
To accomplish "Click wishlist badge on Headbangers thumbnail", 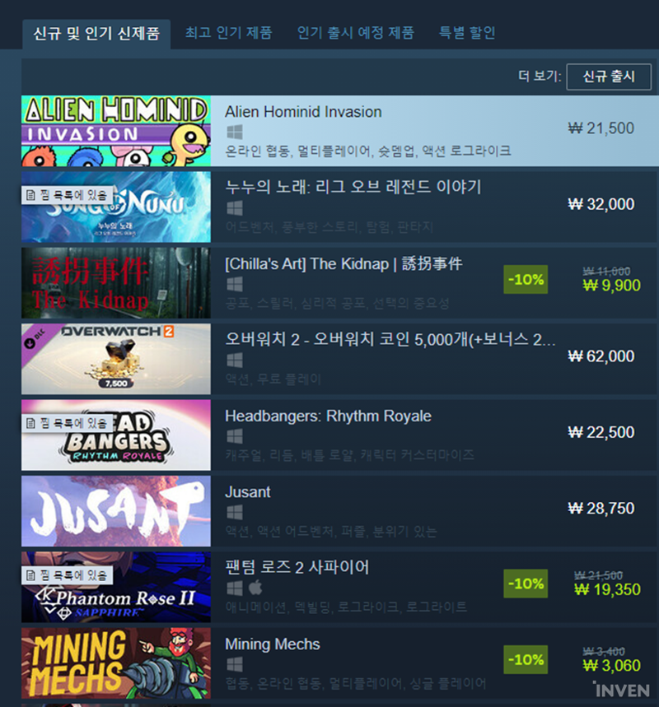I will pyautogui.click(x=67, y=423).
